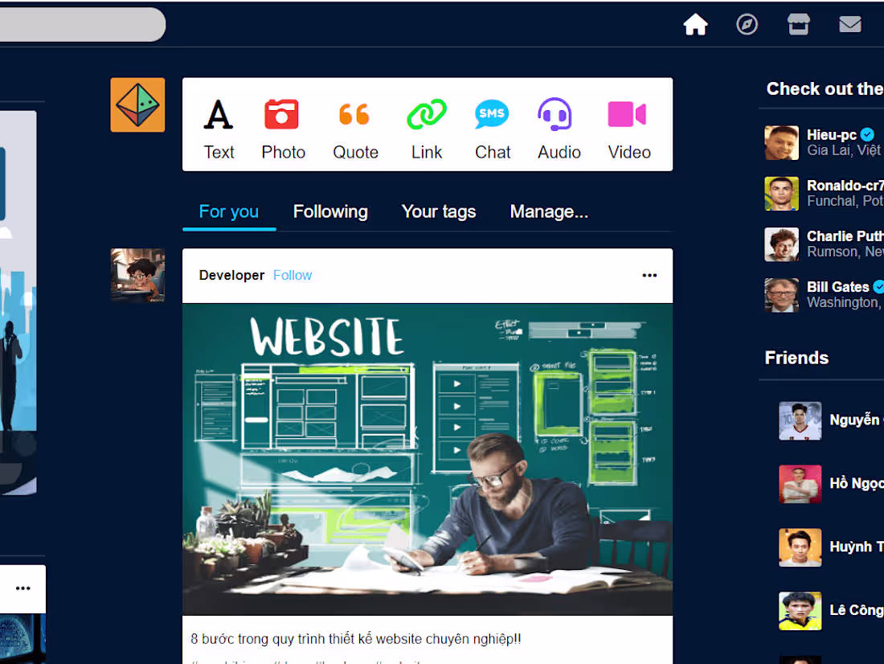Viewport: 884px width, 664px height.
Task: Open the Manage... tab
Action: [549, 211]
